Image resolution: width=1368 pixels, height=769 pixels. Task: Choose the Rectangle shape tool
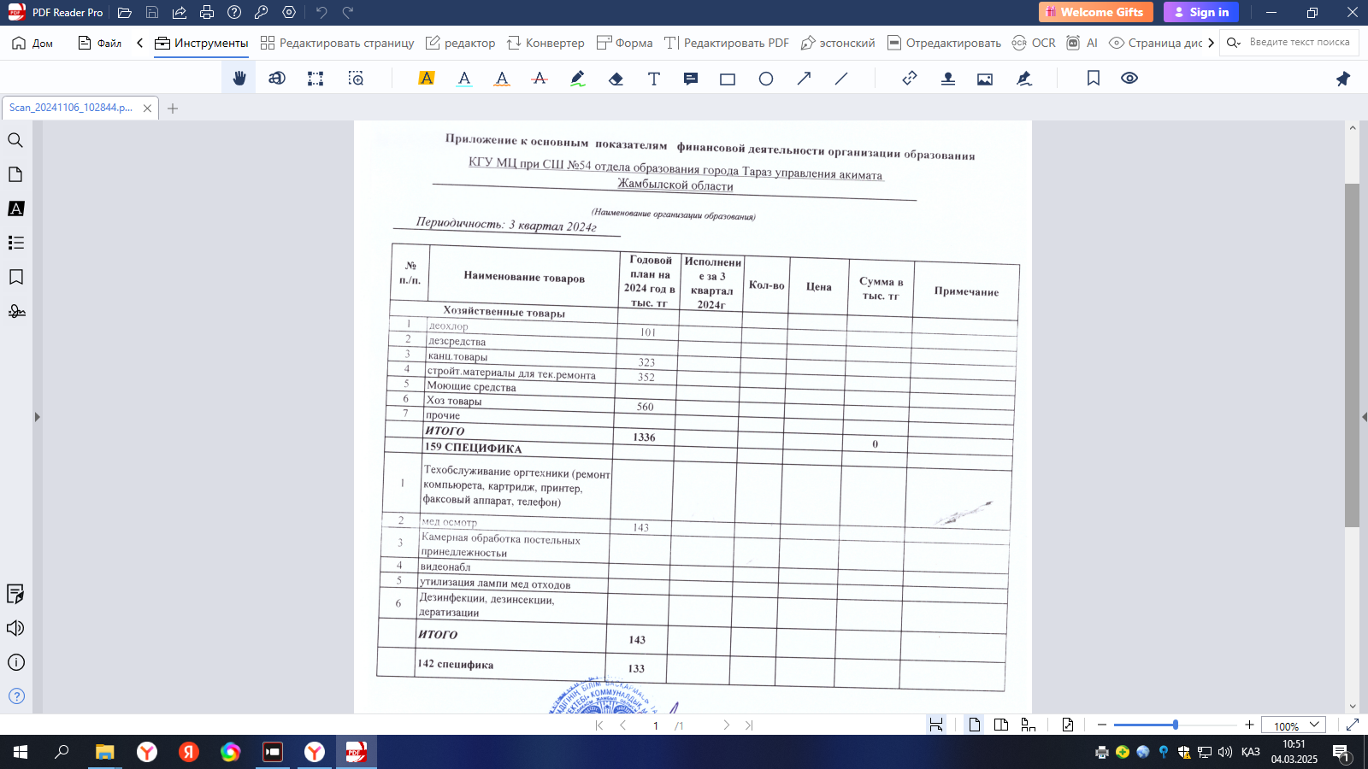click(x=728, y=79)
